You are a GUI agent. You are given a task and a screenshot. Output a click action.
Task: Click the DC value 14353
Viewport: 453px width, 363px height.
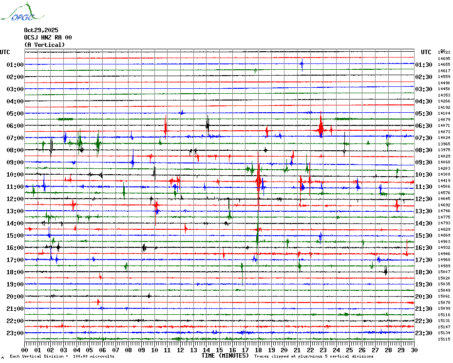click(x=444, y=95)
